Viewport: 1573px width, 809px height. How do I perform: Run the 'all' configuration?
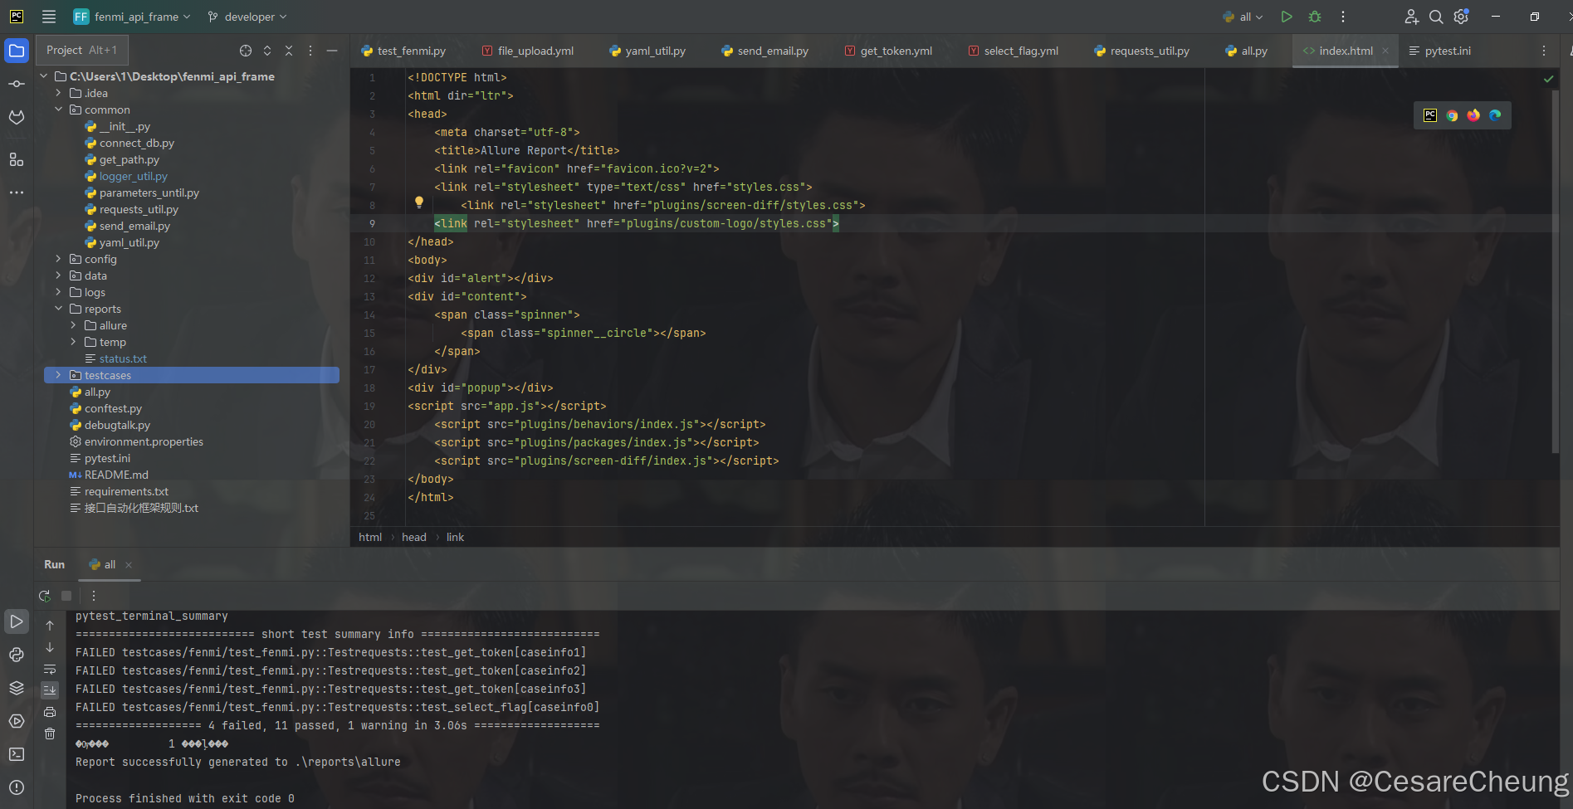1287,17
